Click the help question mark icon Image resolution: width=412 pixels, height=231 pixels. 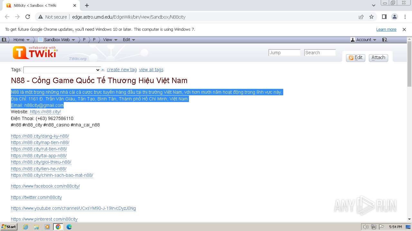pyautogui.click(x=384, y=40)
